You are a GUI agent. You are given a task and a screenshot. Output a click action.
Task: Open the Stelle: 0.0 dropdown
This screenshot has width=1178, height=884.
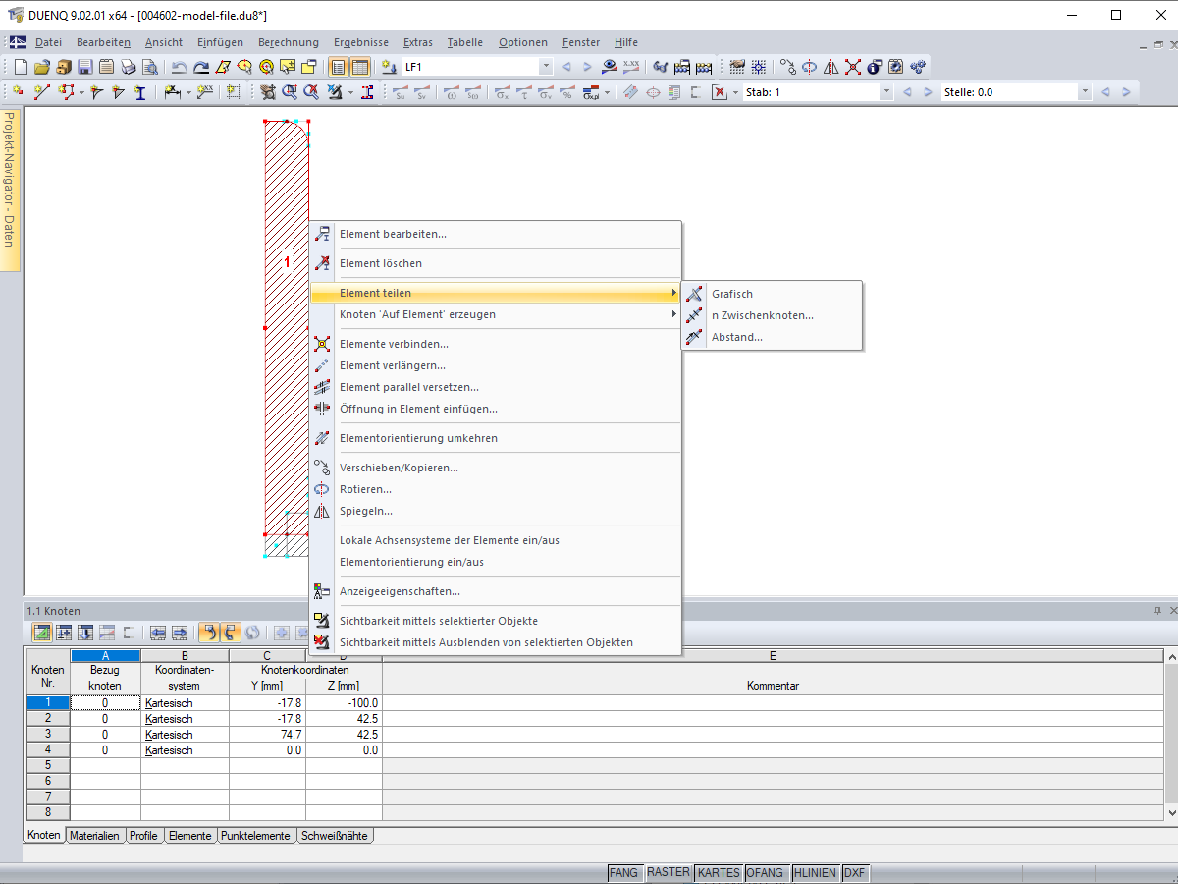pyautogui.click(x=1085, y=92)
